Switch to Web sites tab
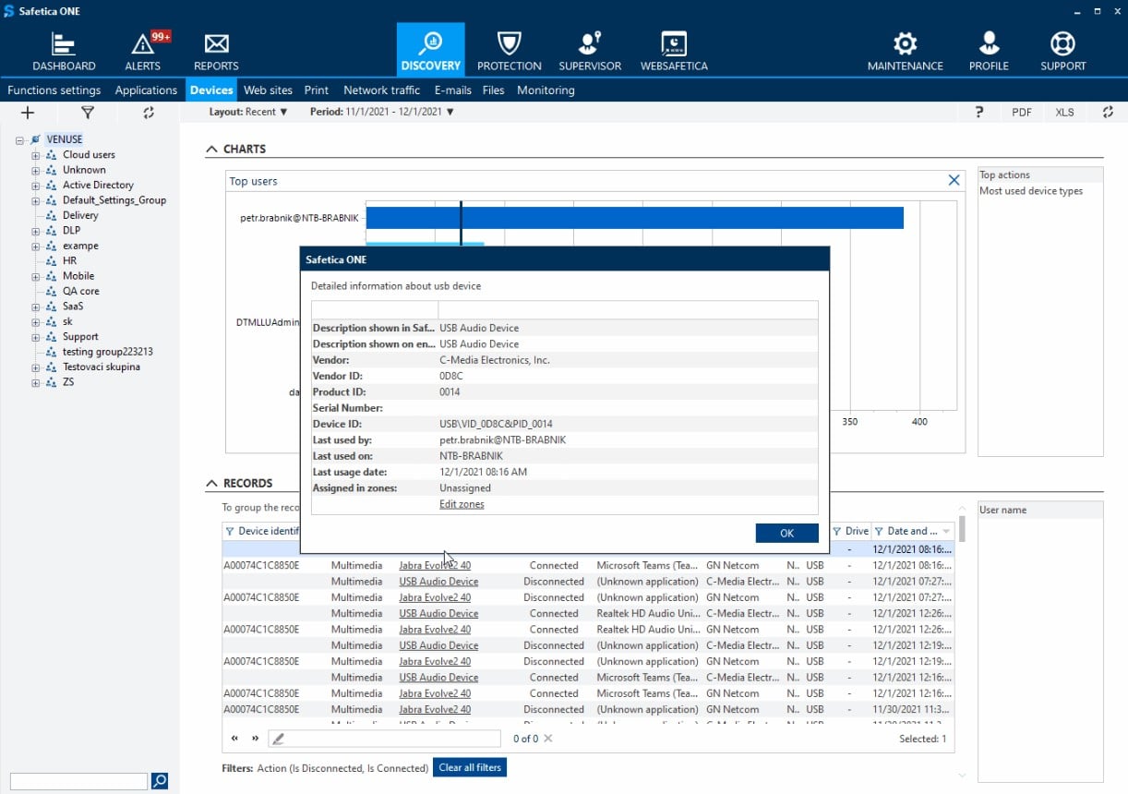 [x=268, y=90]
